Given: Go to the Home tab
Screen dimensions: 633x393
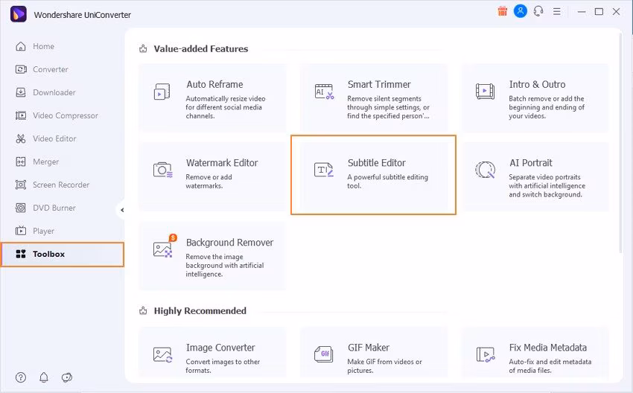Looking at the screenshot, I should [43, 46].
